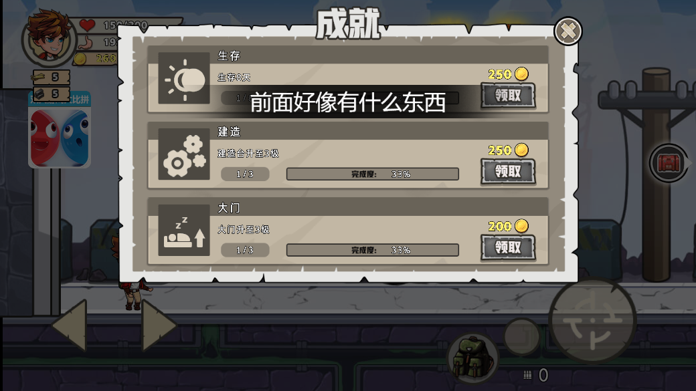Screen dimensions: 696x391
Task: Tap the sleeping bed gate icon
Action: click(x=184, y=230)
